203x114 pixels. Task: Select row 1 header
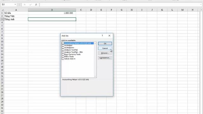[2, 13]
